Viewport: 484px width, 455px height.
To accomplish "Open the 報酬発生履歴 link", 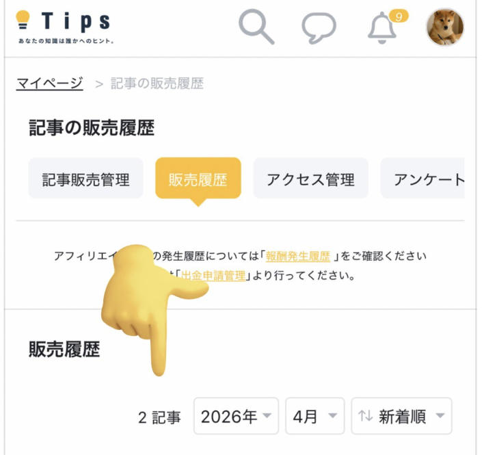I will (298, 256).
